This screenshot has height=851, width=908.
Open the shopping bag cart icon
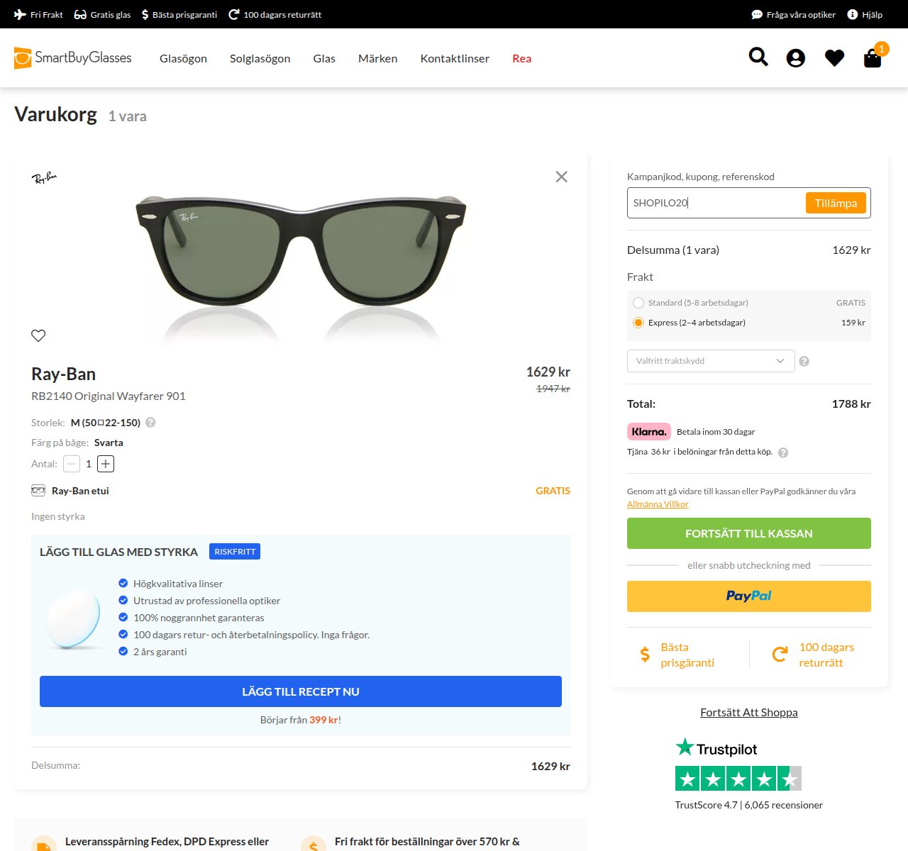click(x=873, y=58)
